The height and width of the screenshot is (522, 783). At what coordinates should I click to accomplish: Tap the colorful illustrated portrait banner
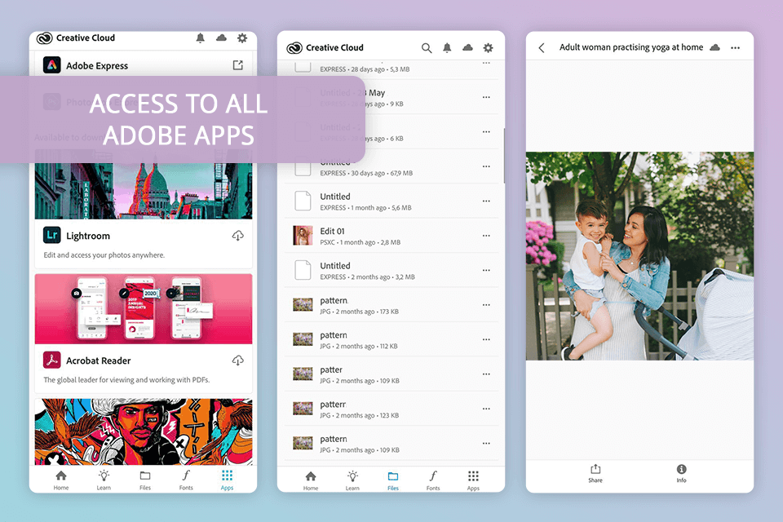click(144, 431)
